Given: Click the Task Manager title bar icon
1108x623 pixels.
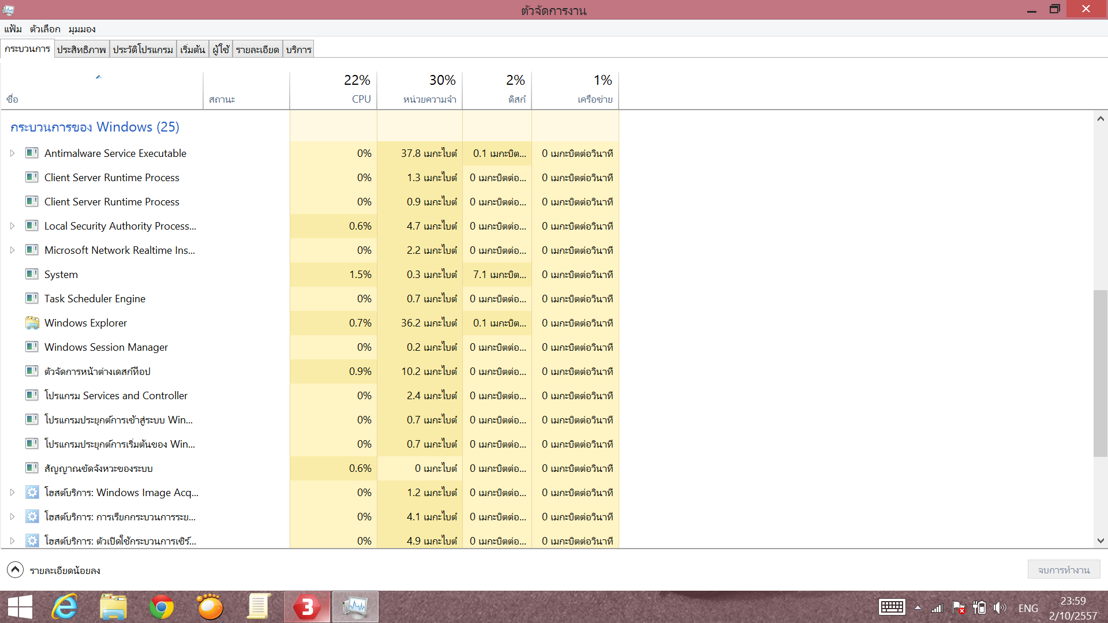Looking at the screenshot, I should tap(8, 10).
